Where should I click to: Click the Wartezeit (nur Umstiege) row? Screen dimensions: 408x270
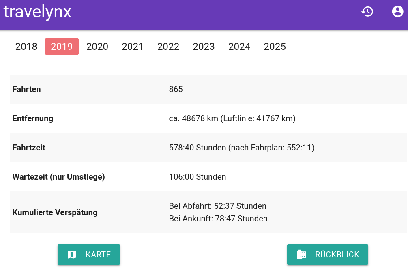[208, 177]
